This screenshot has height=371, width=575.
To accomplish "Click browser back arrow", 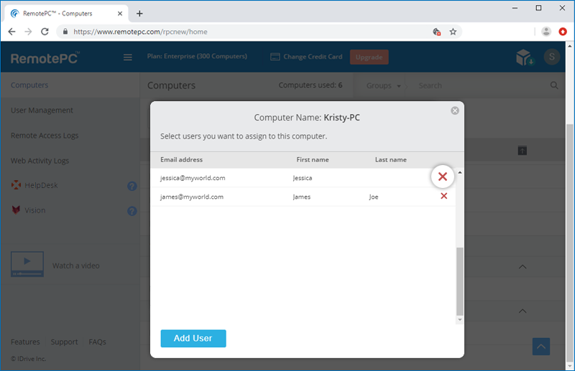I will 11,32.
